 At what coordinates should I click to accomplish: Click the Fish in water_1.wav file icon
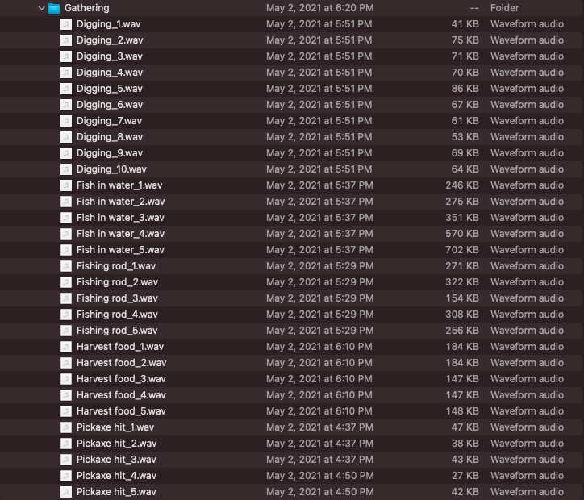pyautogui.click(x=66, y=185)
